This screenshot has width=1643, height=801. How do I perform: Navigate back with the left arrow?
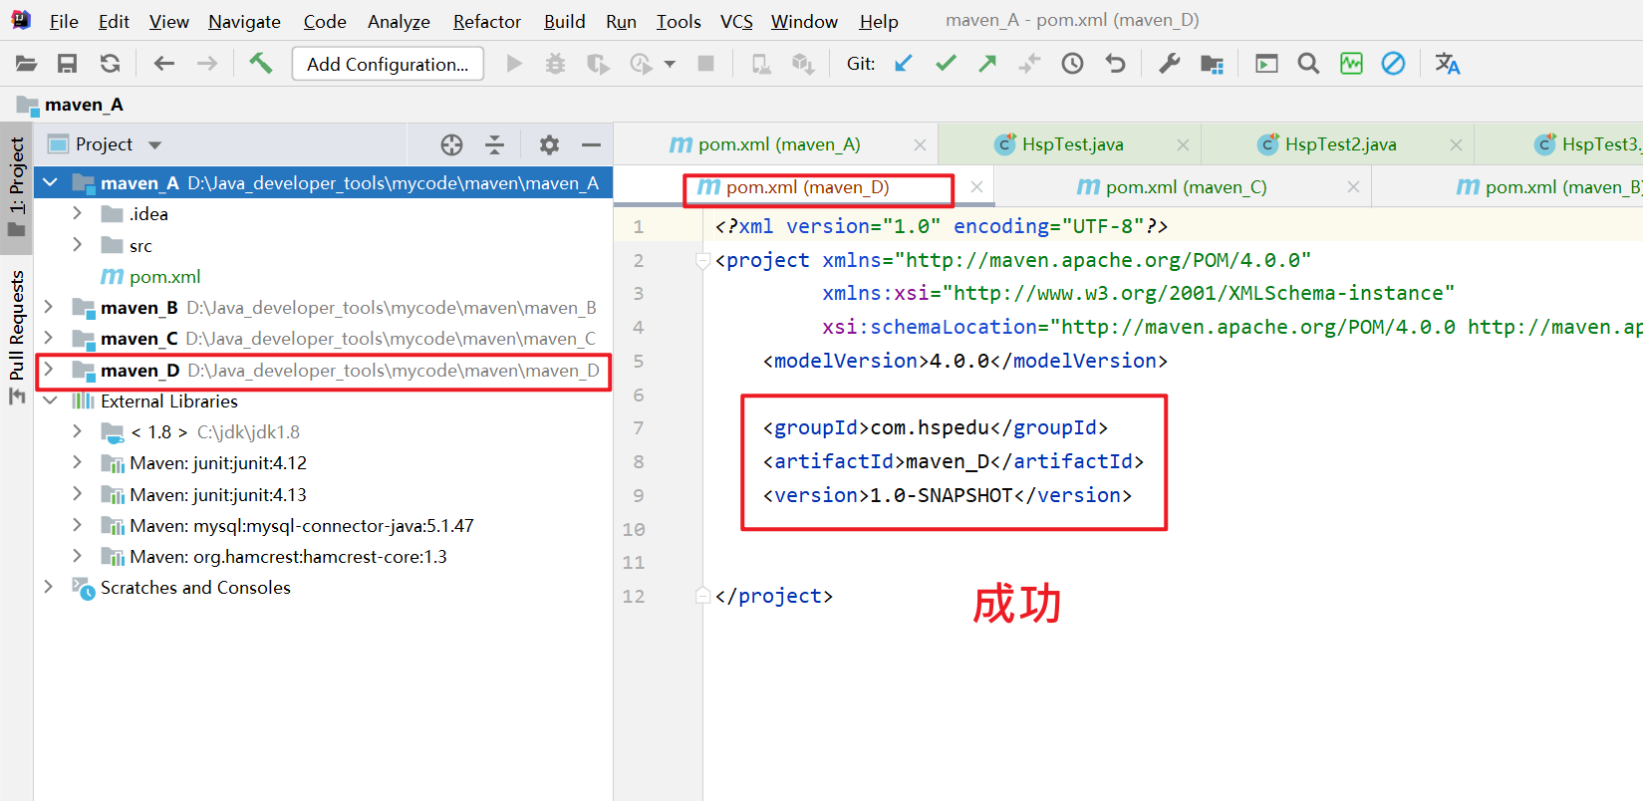click(164, 64)
